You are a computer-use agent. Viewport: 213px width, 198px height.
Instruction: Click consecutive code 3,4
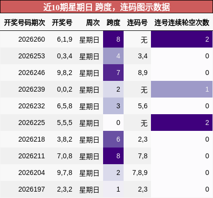(x=143, y=56)
